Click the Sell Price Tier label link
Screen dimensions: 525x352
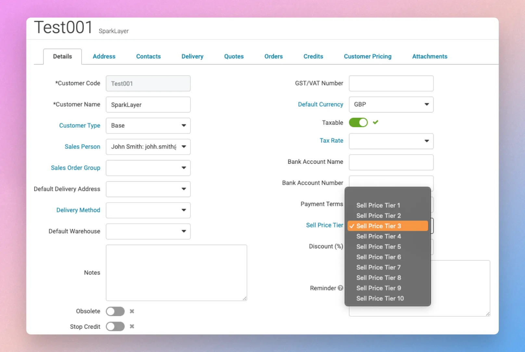tap(325, 225)
